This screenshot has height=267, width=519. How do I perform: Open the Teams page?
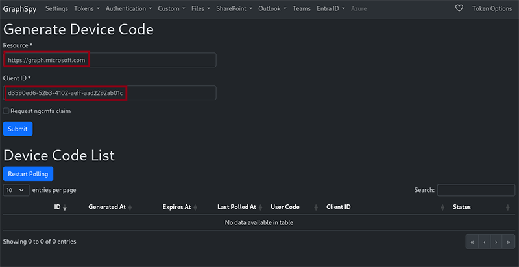point(301,8)
